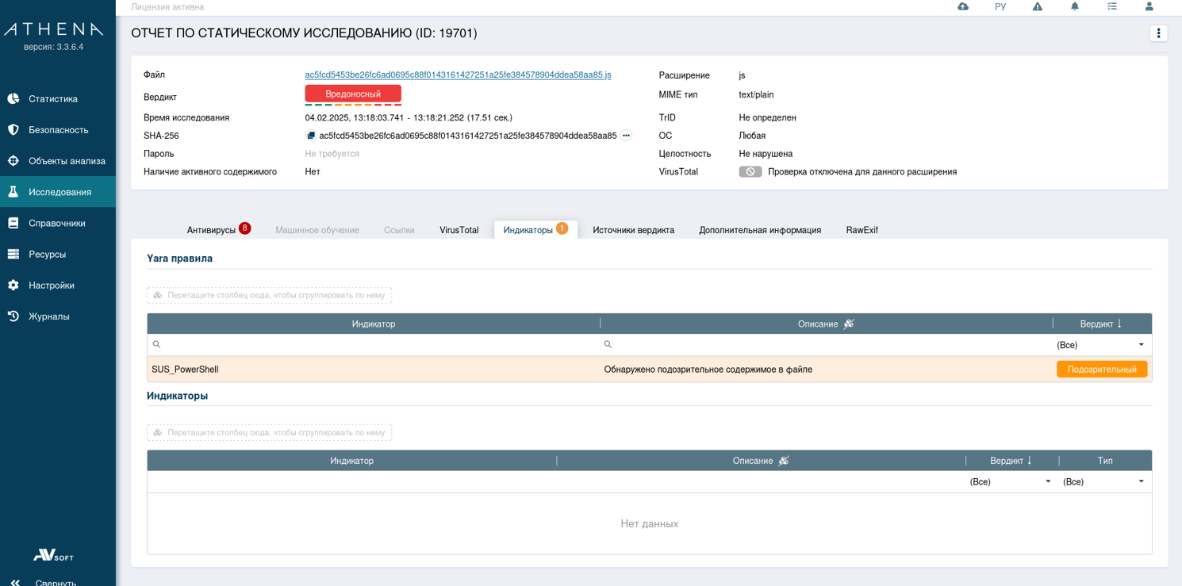The image size is (1182, 586).
Task: Open the user profile icon
Action: (1149, 6)
